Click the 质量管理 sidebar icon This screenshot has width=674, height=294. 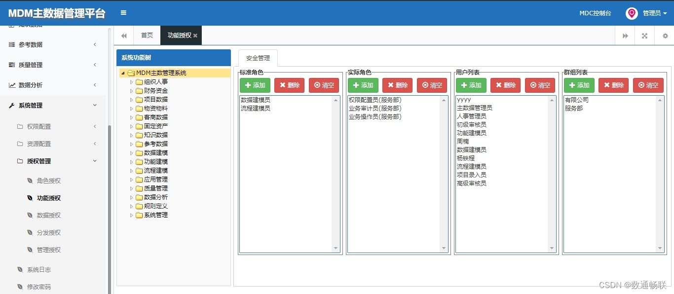pos(12,65)
